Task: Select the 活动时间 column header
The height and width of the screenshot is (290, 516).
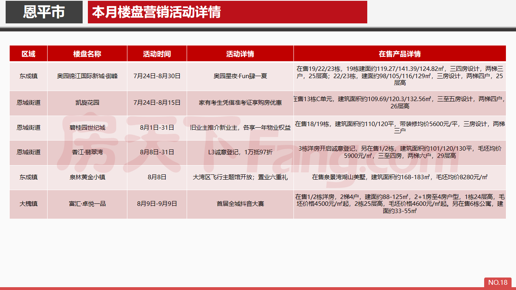Action: tap(157, 54)
